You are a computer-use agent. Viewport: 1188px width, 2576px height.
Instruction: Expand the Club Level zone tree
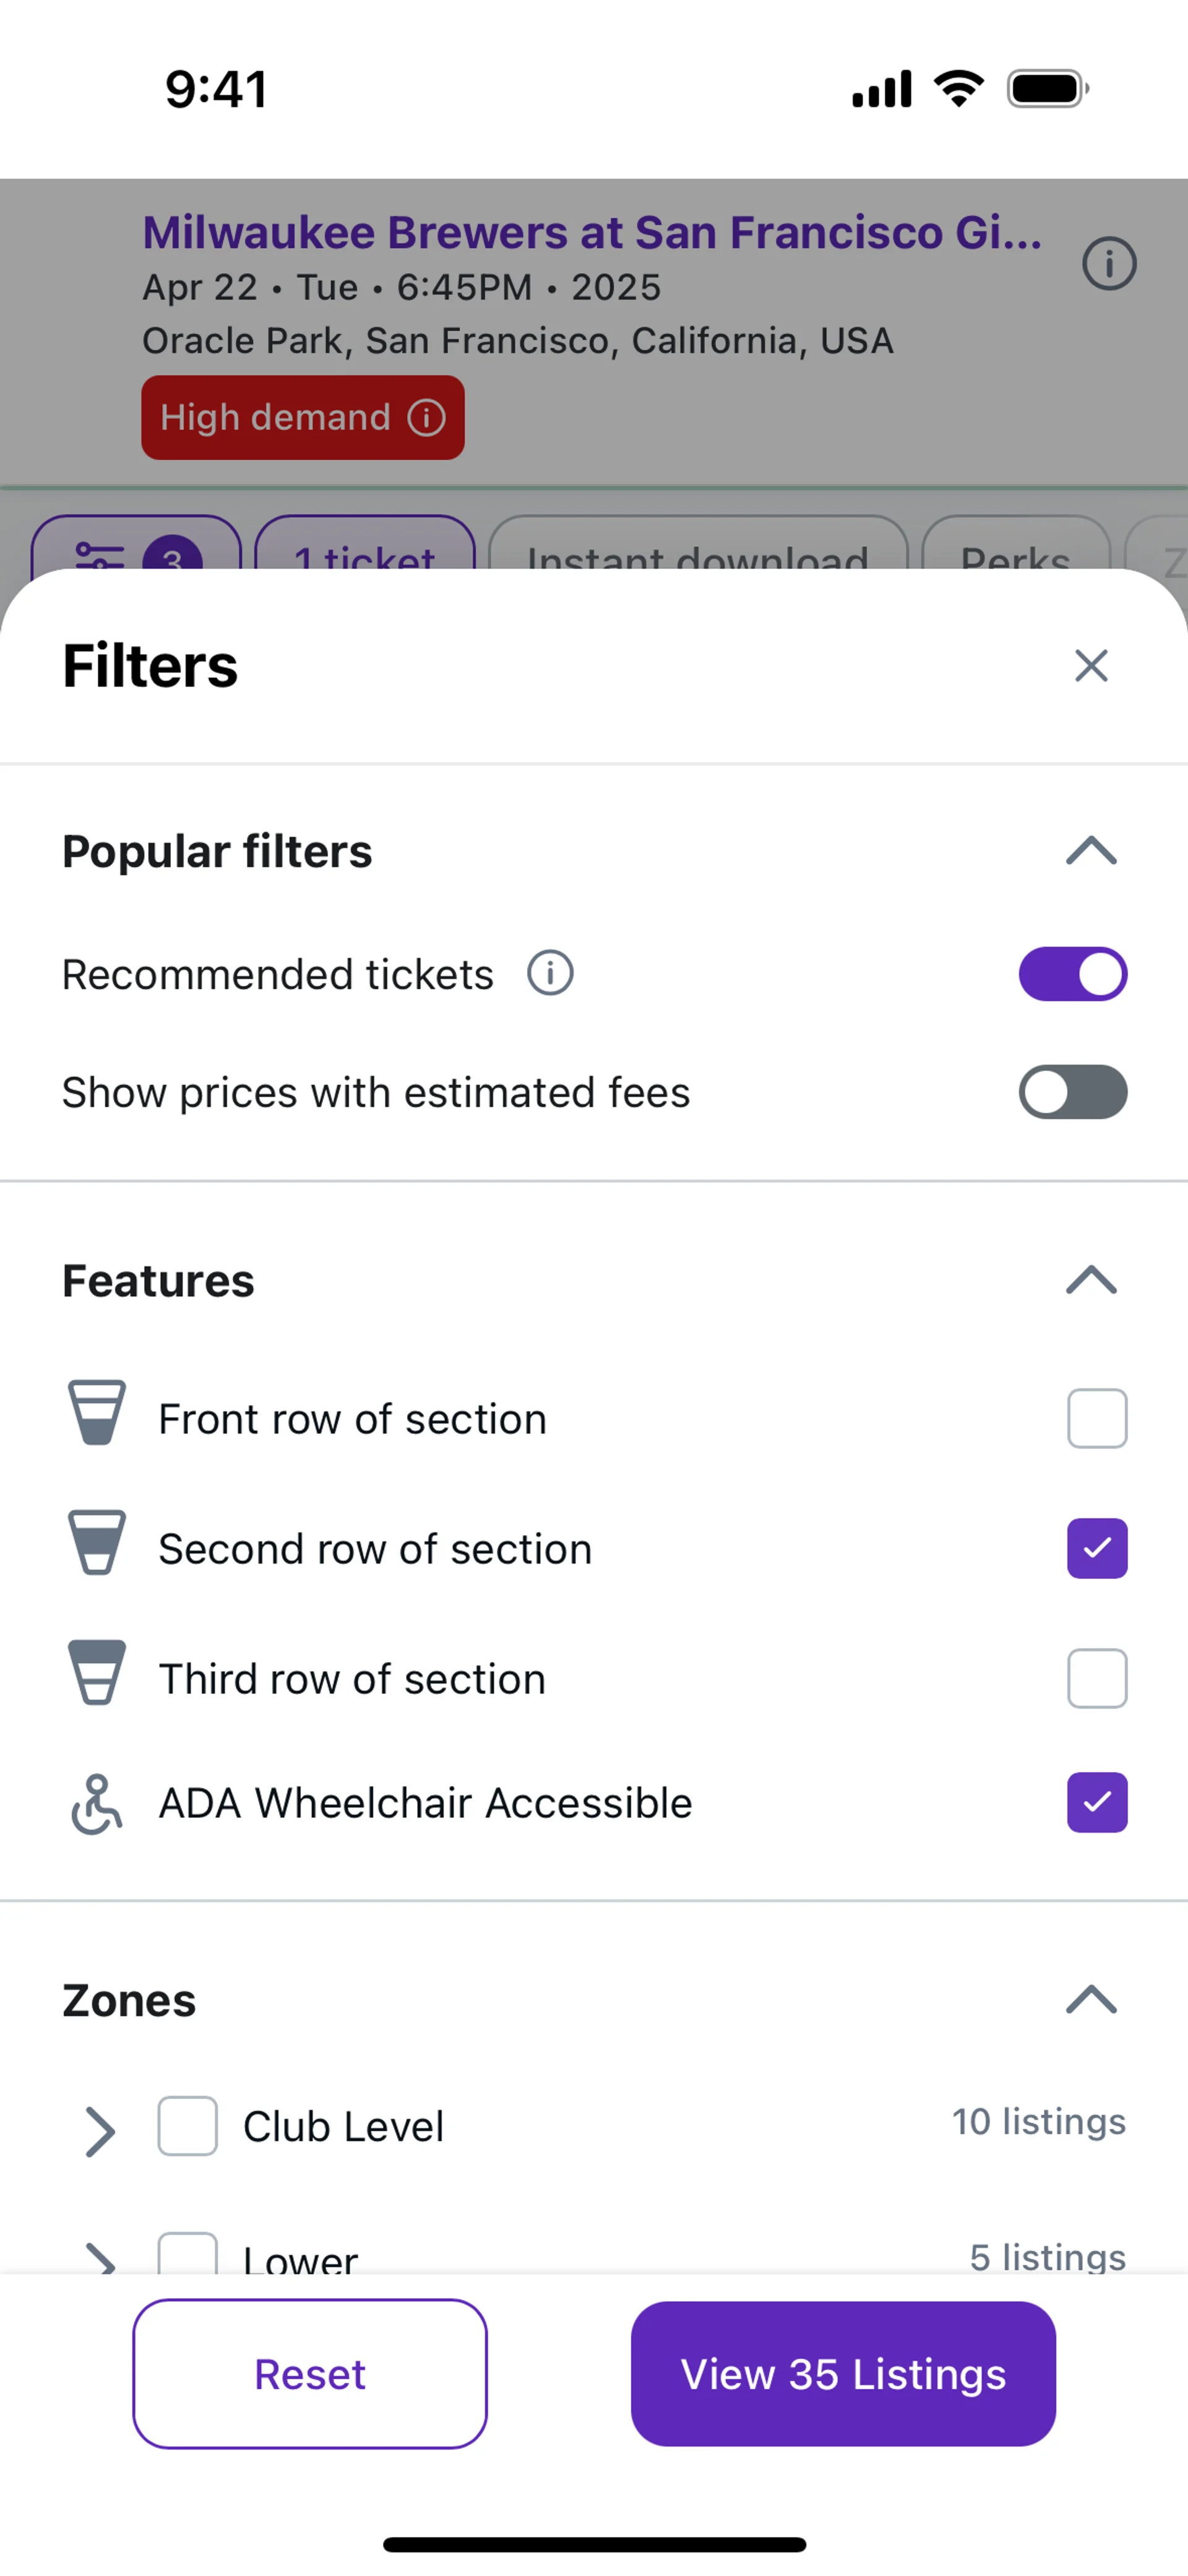[100, 2131]
